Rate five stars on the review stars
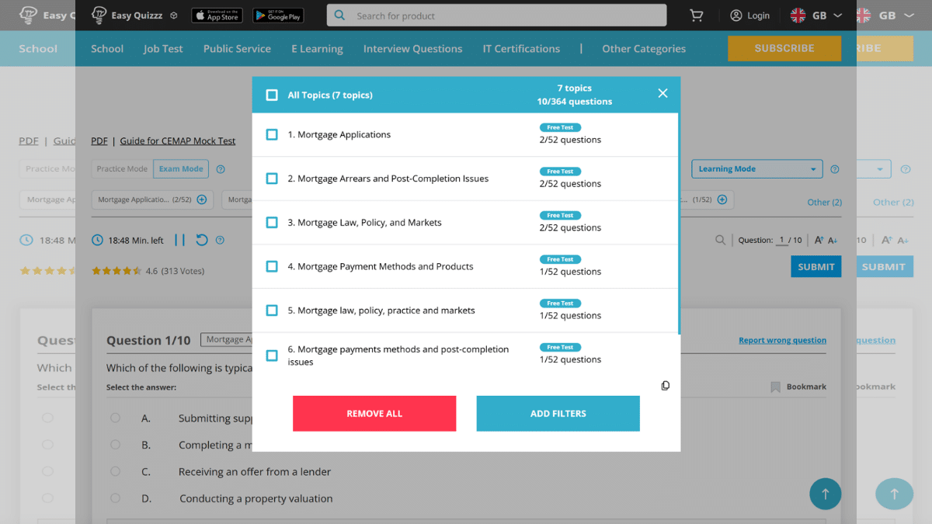Image resolution: width=932 pixels, height=524 pixels. pyautogui.click(x=138, y=271)
